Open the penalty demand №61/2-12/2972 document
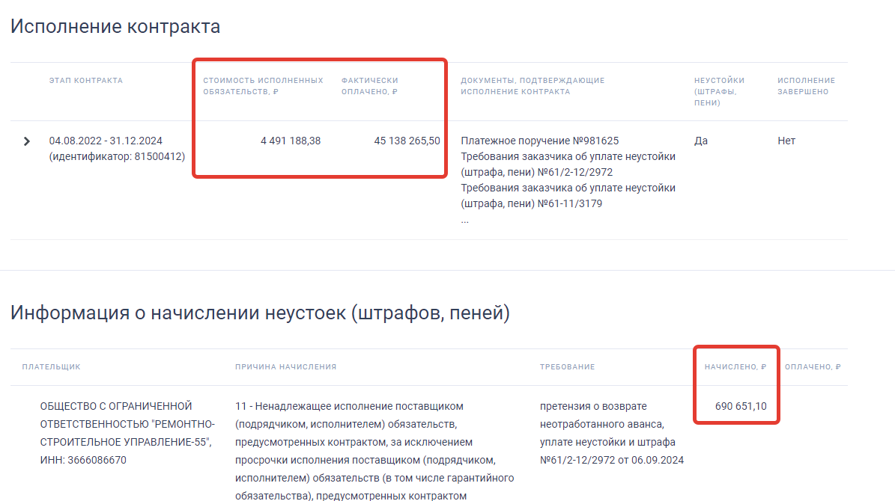 (568, 165)
